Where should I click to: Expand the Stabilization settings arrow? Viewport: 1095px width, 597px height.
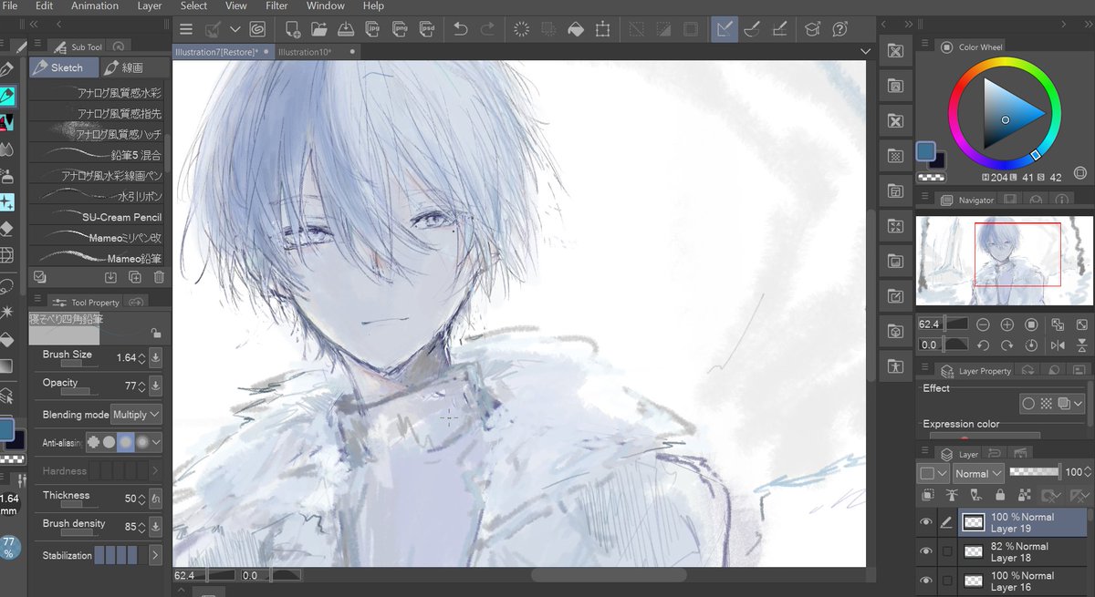155,555
